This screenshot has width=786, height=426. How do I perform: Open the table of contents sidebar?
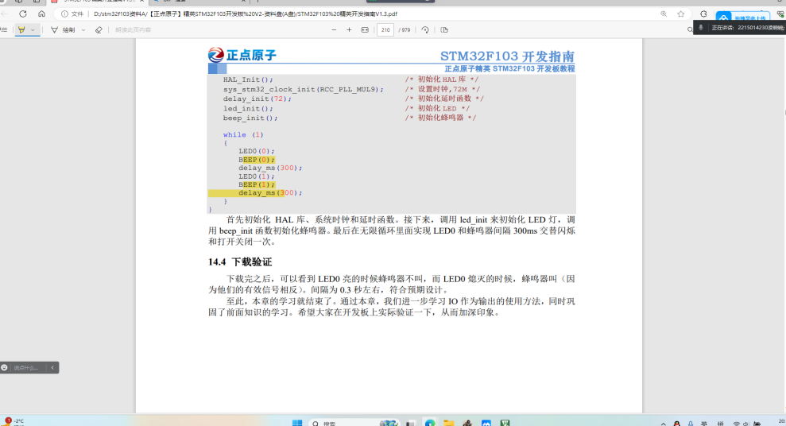pos(4,29)
